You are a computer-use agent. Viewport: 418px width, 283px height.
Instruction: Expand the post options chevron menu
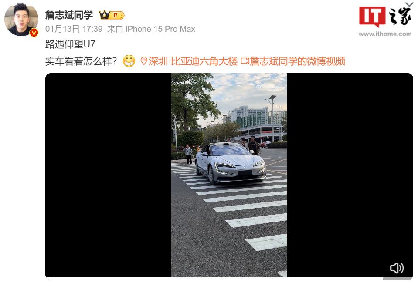click(409, 4)
